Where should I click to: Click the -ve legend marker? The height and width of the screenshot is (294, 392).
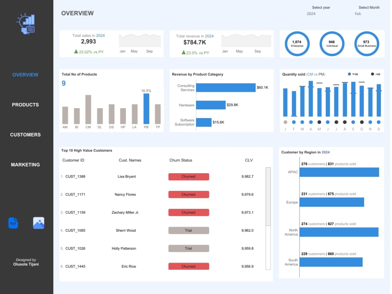coord(372,74)
